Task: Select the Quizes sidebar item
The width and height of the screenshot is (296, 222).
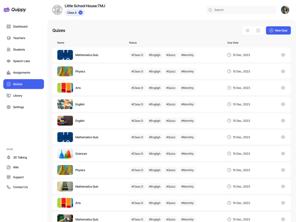Action: [x=24, y=84]
